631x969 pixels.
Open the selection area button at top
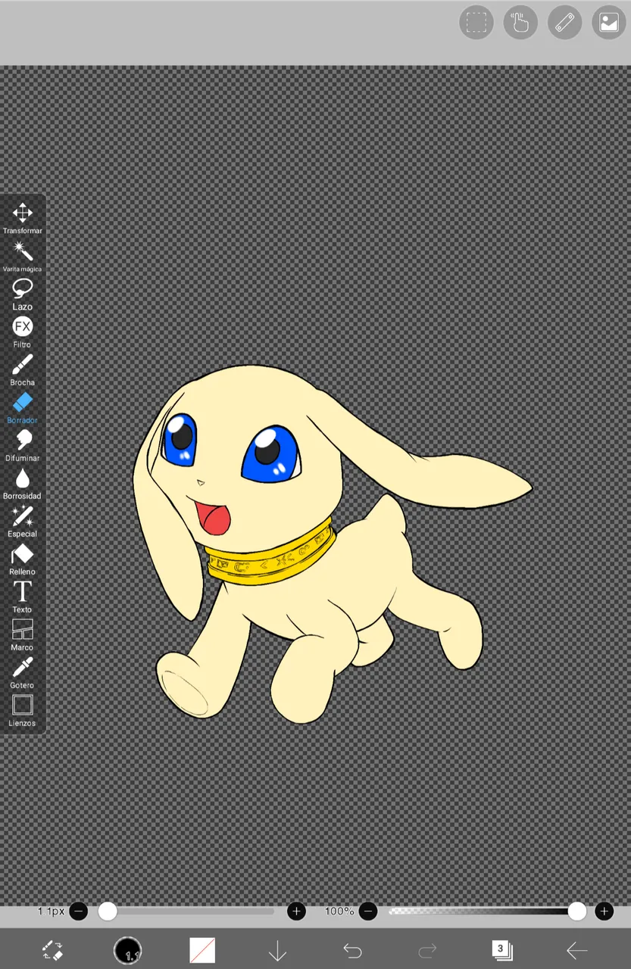coord(476,22)
